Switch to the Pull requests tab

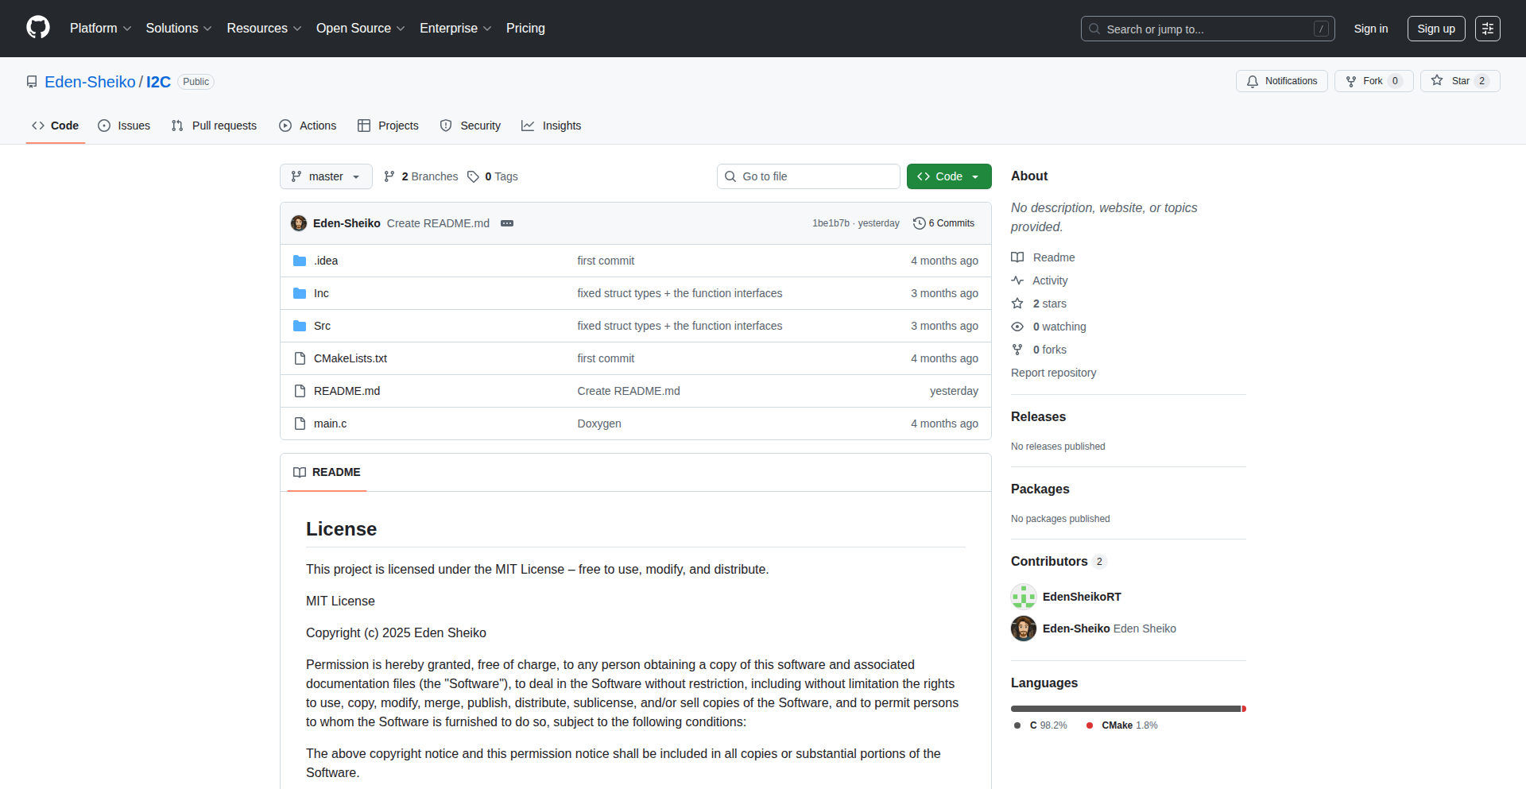[214, 126]
